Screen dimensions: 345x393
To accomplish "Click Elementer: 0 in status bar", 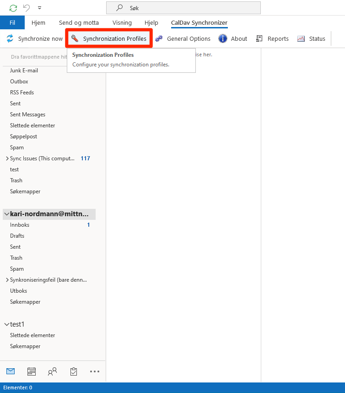I will [18, 388].
